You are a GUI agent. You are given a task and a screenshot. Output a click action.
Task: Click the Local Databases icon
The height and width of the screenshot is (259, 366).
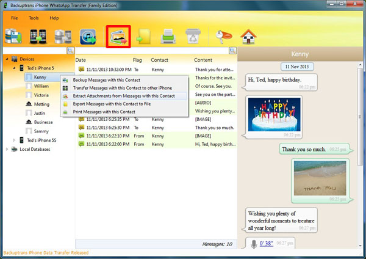(x=14, y=149)
